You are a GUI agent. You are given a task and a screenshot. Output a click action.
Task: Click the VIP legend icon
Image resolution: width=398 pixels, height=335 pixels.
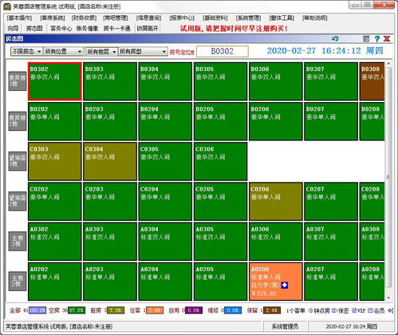[354, 310]
